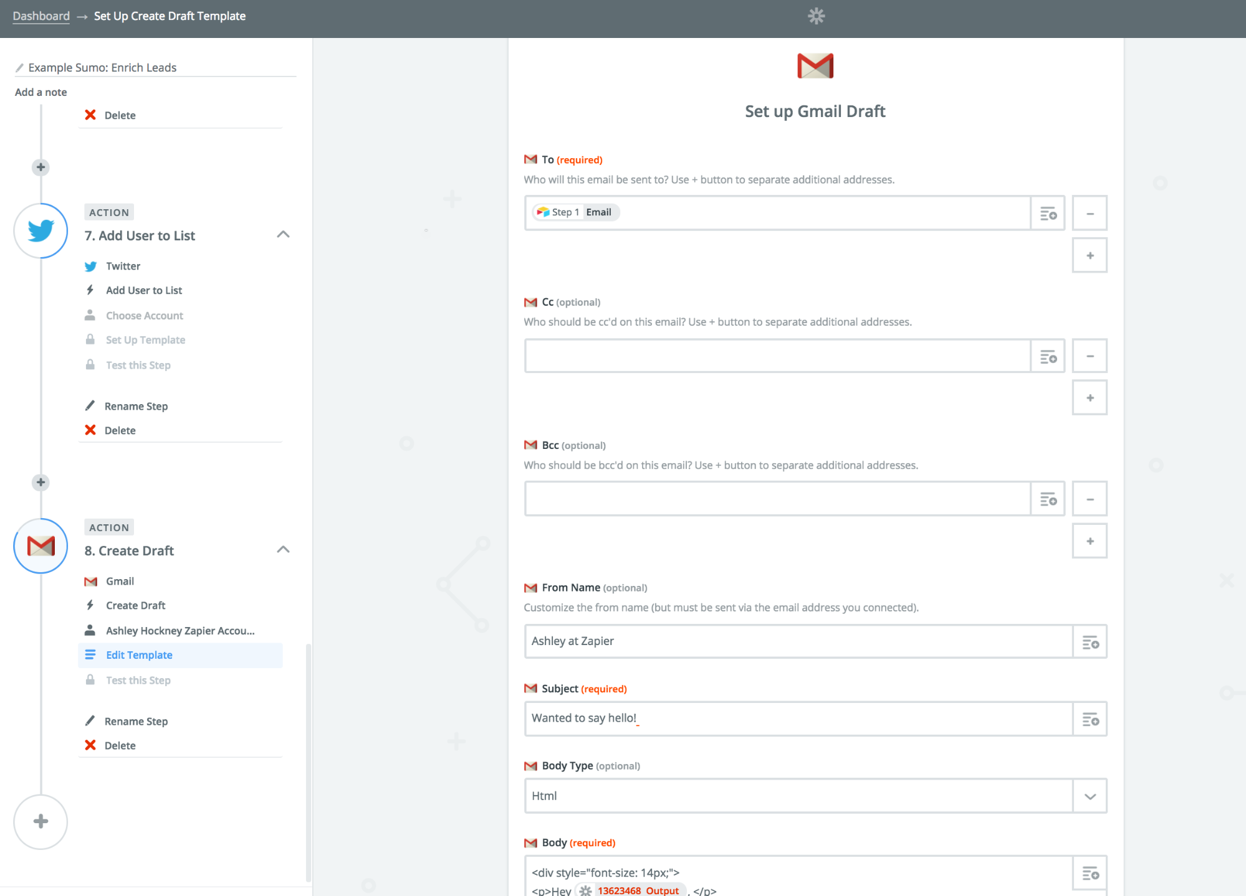Click the From Name field Ashley at Zapier
The image size is (1246, 896).
[x=798, y=641]
